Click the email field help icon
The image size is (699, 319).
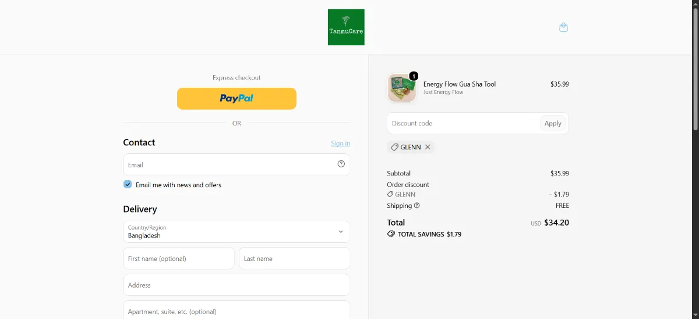coord(341,164)
